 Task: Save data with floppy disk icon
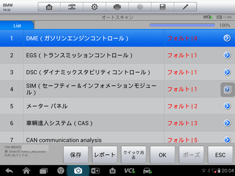click(x=163, y=7)
